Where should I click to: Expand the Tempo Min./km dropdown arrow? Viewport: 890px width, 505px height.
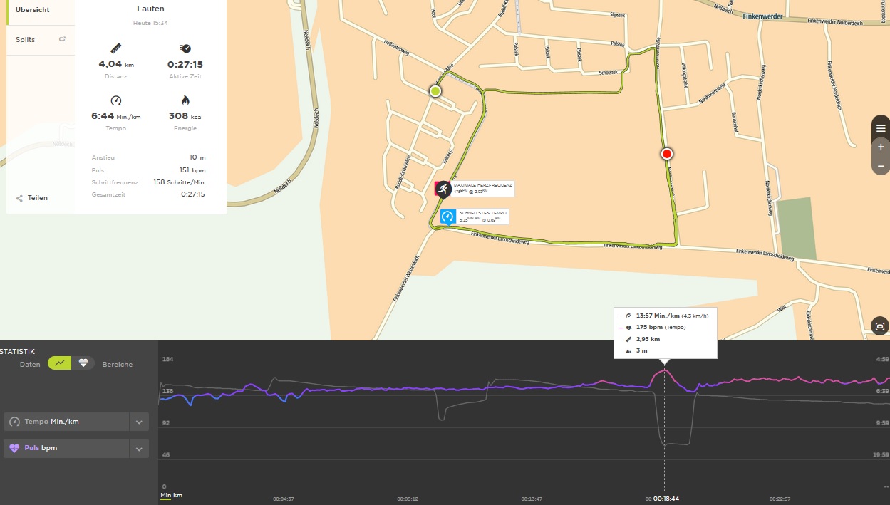[139, 422]
